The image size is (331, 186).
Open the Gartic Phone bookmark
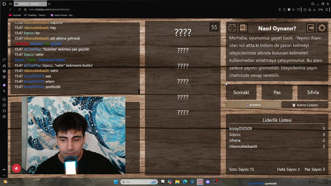click(x=62, y=15)
